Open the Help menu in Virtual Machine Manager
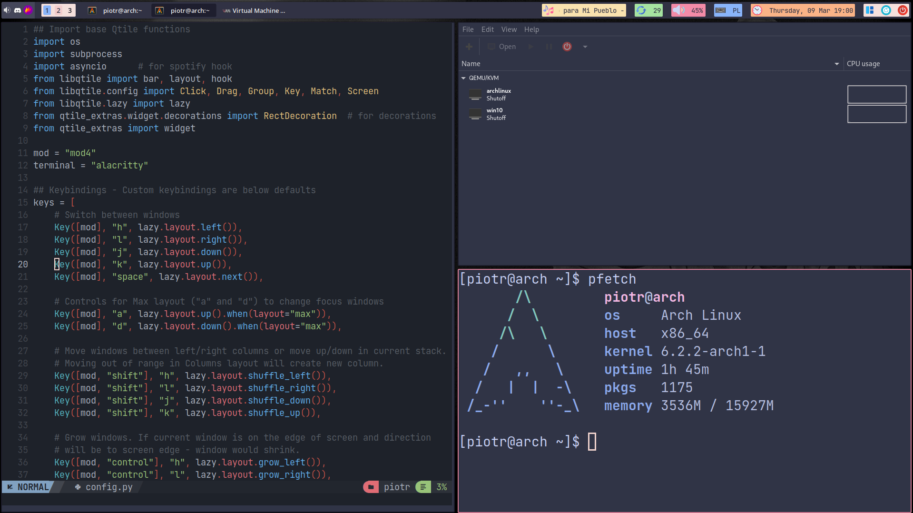The height and width of the screenshot is (513, 913). click(531, 30)
